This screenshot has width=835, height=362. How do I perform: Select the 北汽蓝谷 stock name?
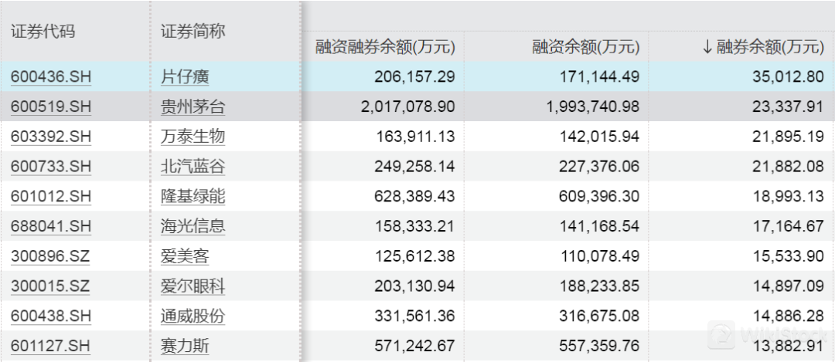(193, 167)
